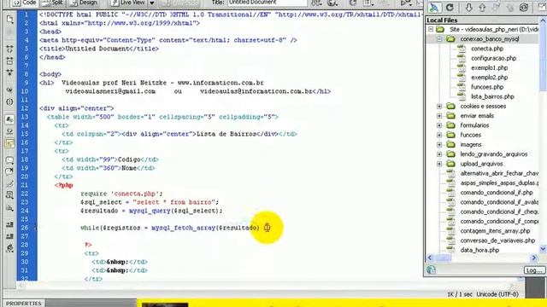Select conversao_de_variaveis.php file
The image size is (547, 307).
(497, 240)
